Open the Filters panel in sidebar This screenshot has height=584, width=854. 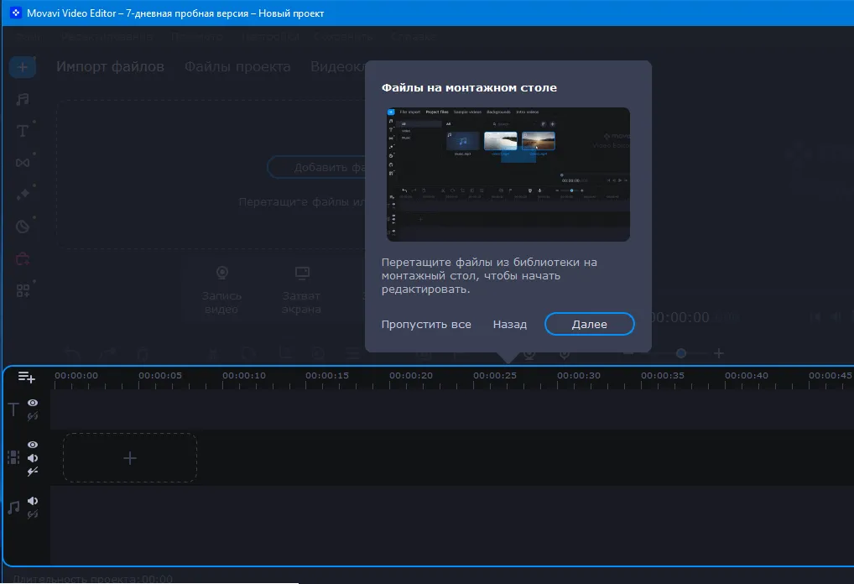[x=23, y=226]
